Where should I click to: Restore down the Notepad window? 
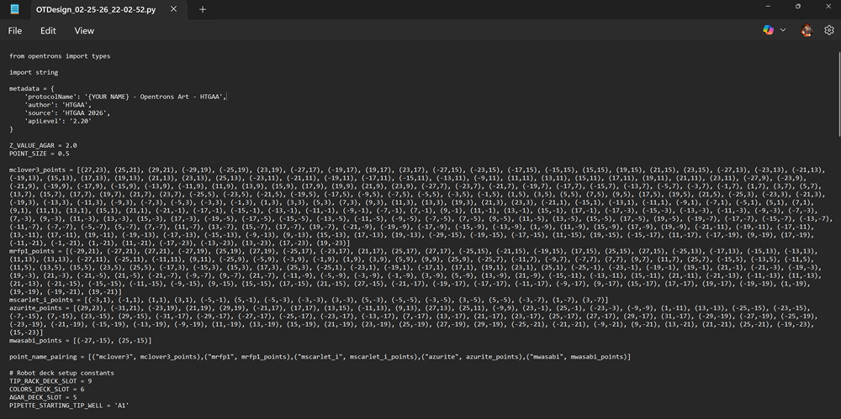click(797, 8)
